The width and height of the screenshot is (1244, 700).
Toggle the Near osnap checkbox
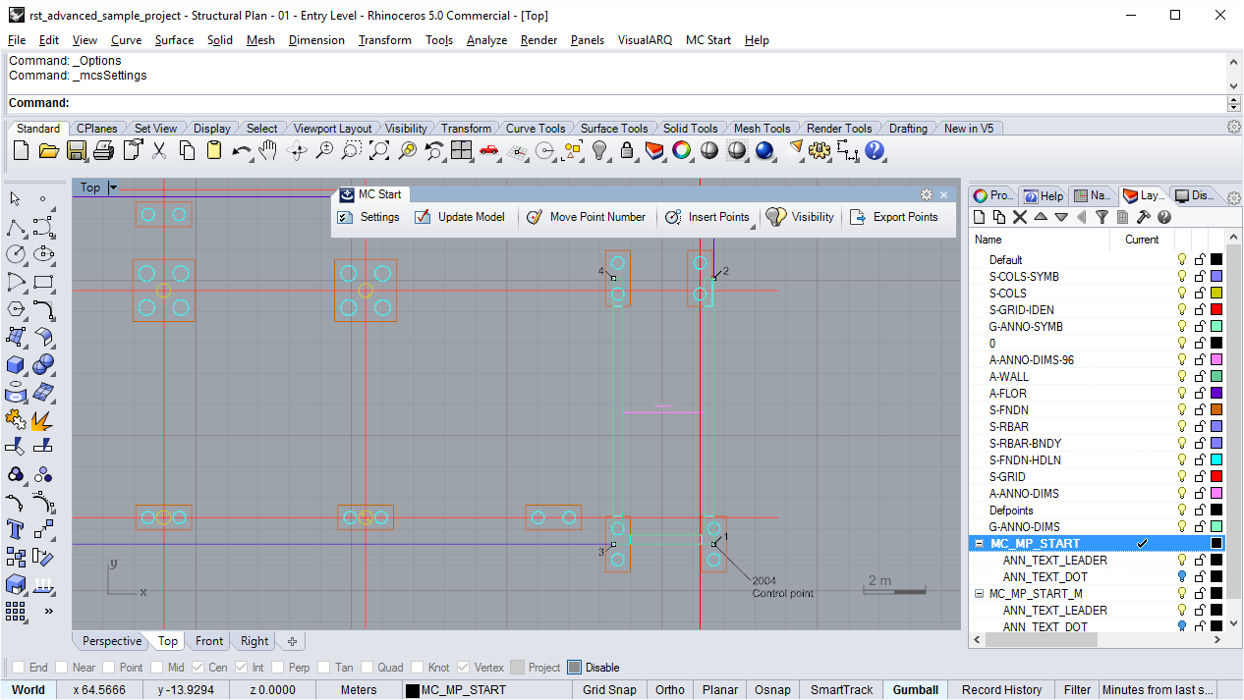click(x=62, y=668)
